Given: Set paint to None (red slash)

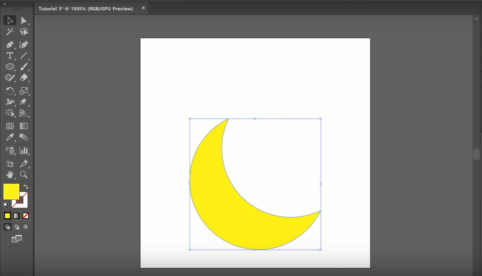Looking at the screenshot, I should pyautogui.click(x=26, y=216).
